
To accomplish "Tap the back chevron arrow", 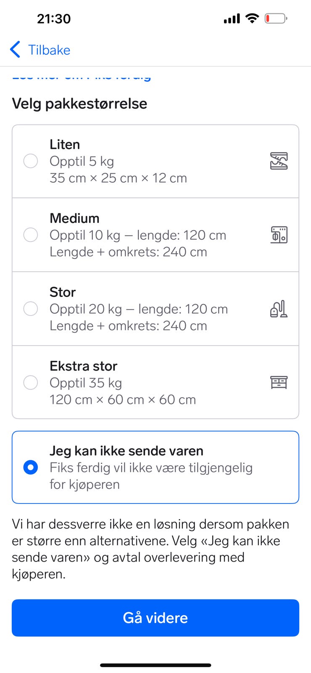I will 15,50.
